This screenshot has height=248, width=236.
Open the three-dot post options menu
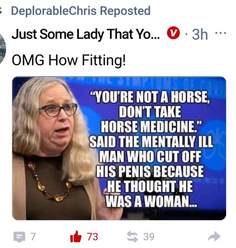tap(221, 33)
